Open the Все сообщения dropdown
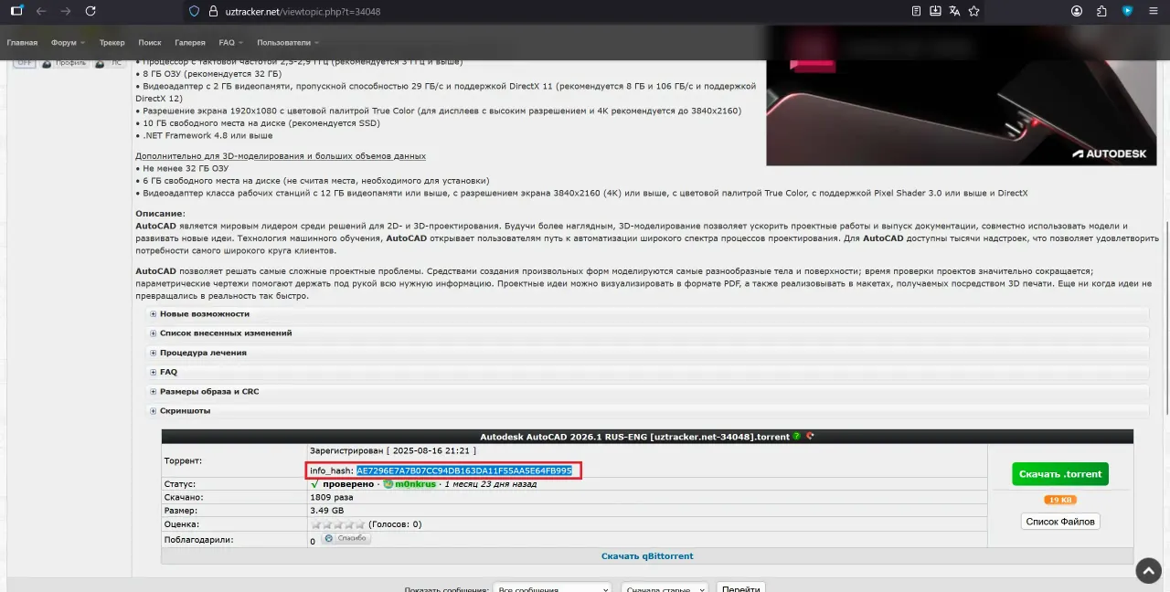Screen dimensions: 1170x592 [552, 590]
